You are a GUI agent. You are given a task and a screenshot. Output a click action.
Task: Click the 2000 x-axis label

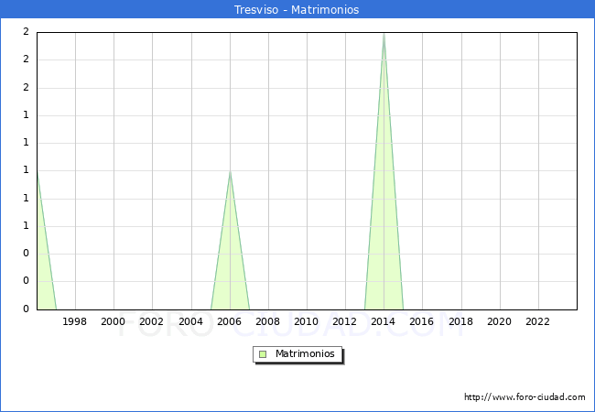click(113, 321)
